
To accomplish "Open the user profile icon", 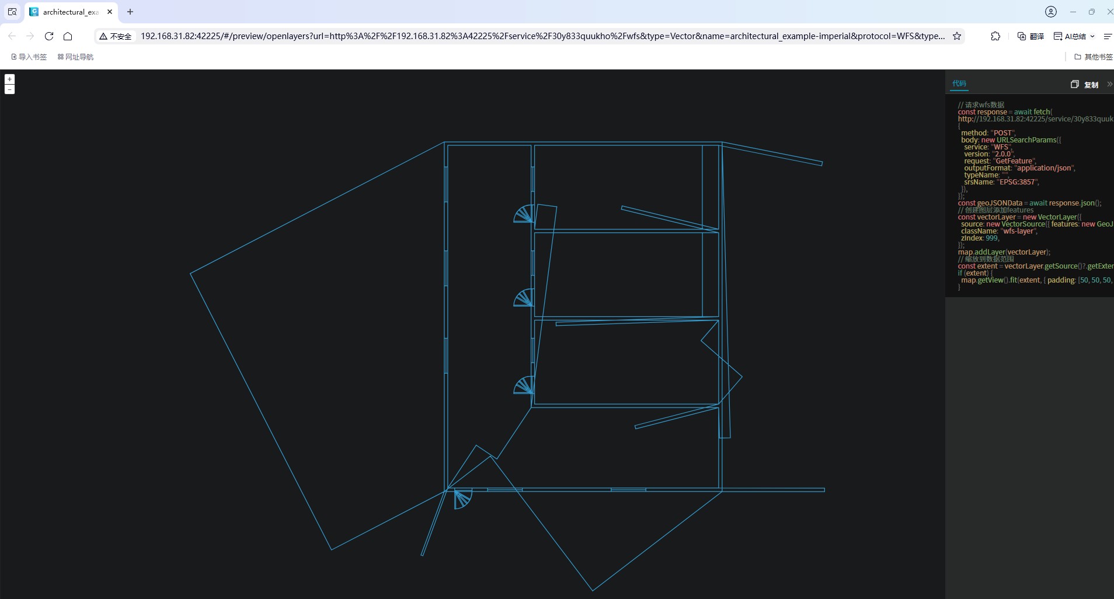I will [1051, 12].
